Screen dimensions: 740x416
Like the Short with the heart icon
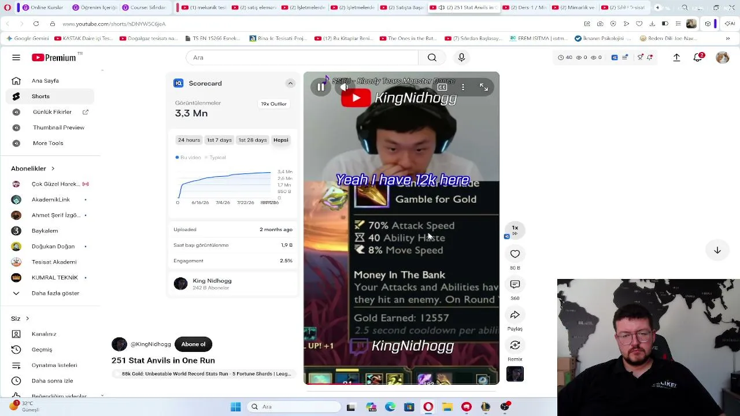(515, 254)
